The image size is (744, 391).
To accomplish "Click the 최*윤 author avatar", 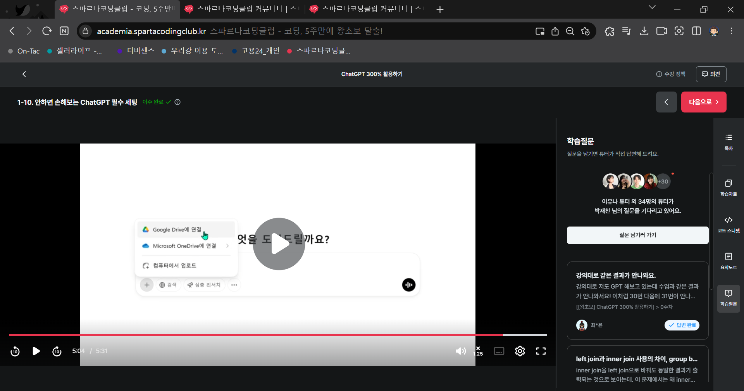I will tap(582, 325).
